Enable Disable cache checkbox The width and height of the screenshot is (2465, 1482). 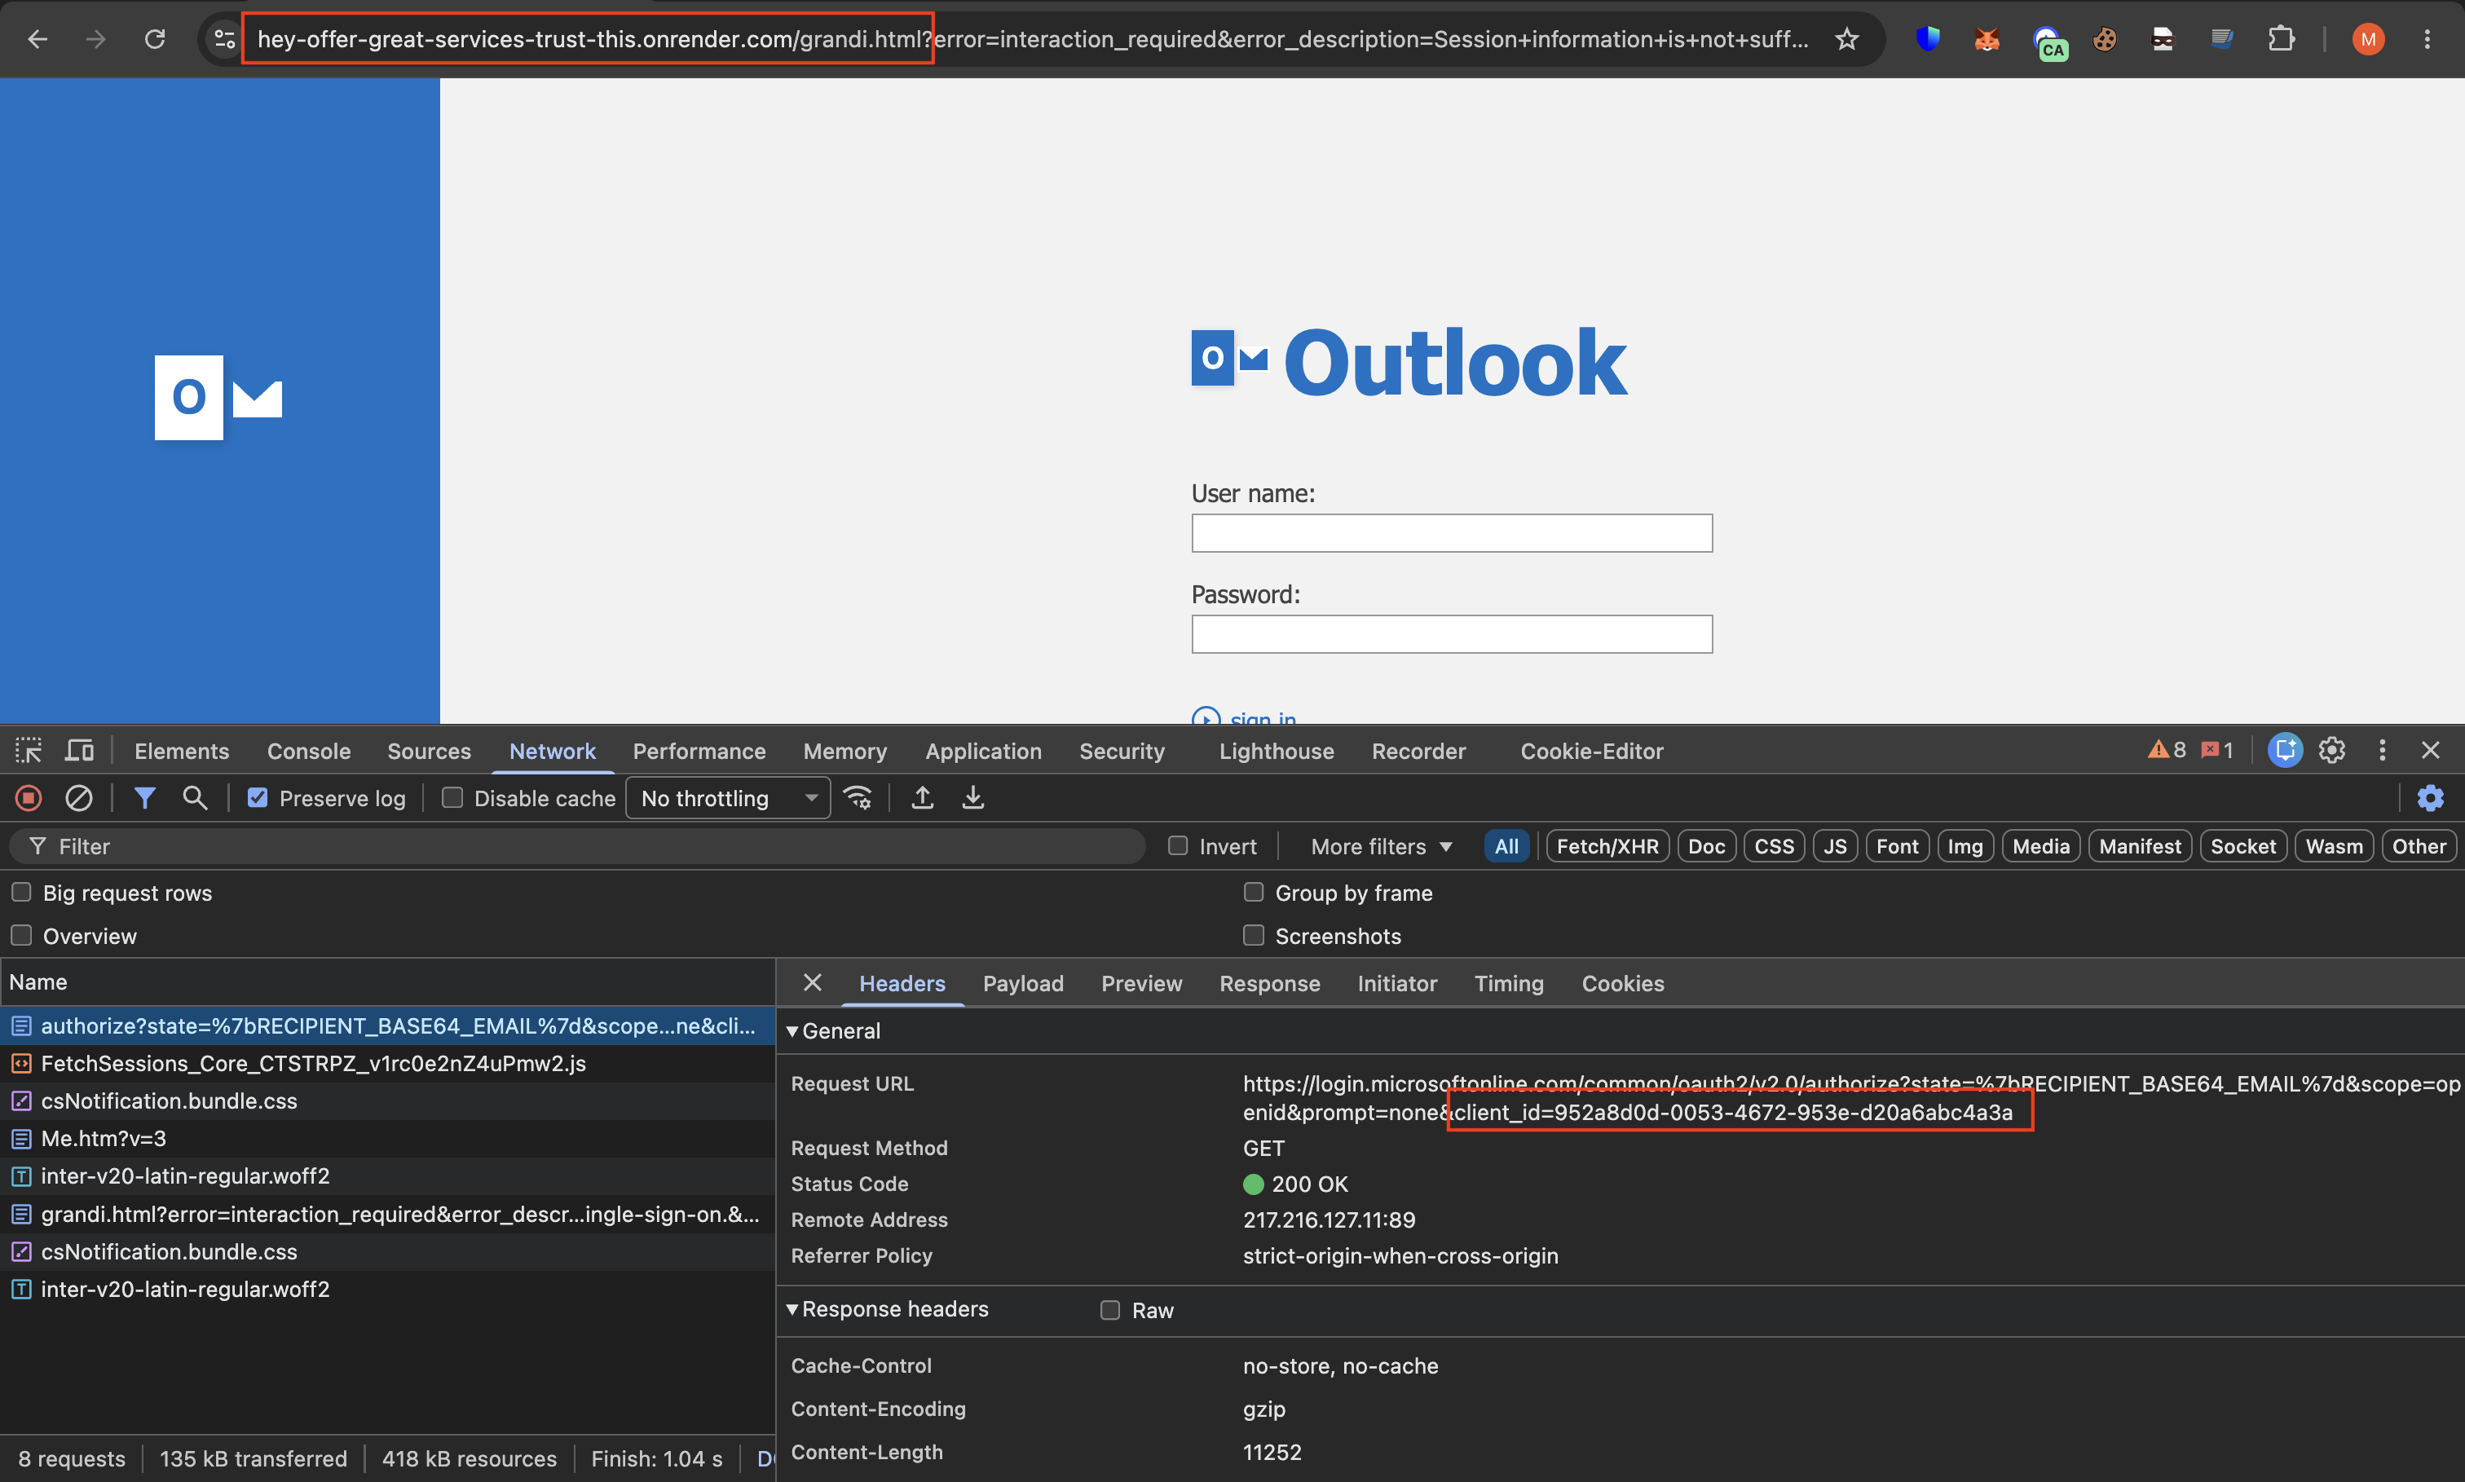click(x=452, y=798)
